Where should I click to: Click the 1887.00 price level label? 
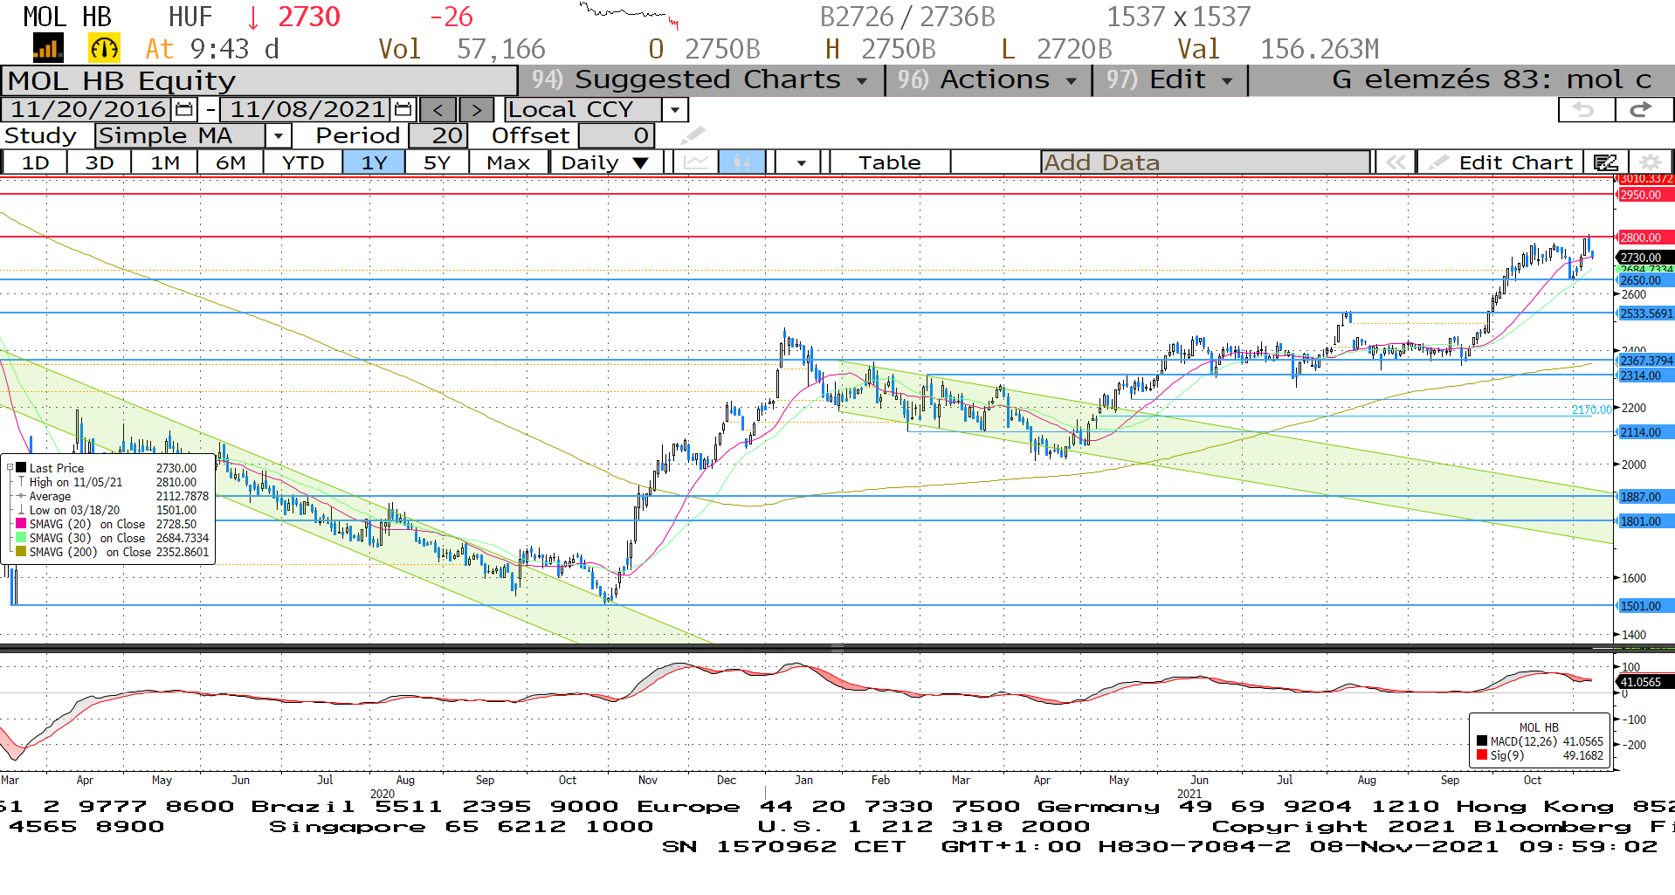pyautogui.click(x=1645, y=497)
